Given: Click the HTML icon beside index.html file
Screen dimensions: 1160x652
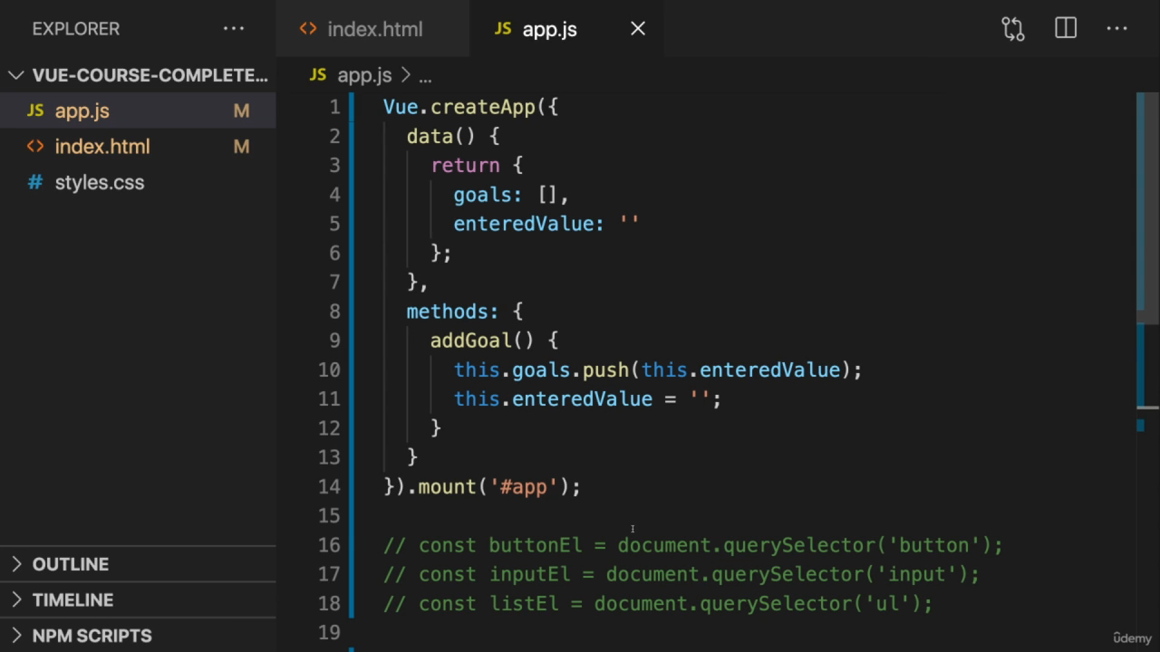Looking at the screenshot, I should (x=34, y=146).
